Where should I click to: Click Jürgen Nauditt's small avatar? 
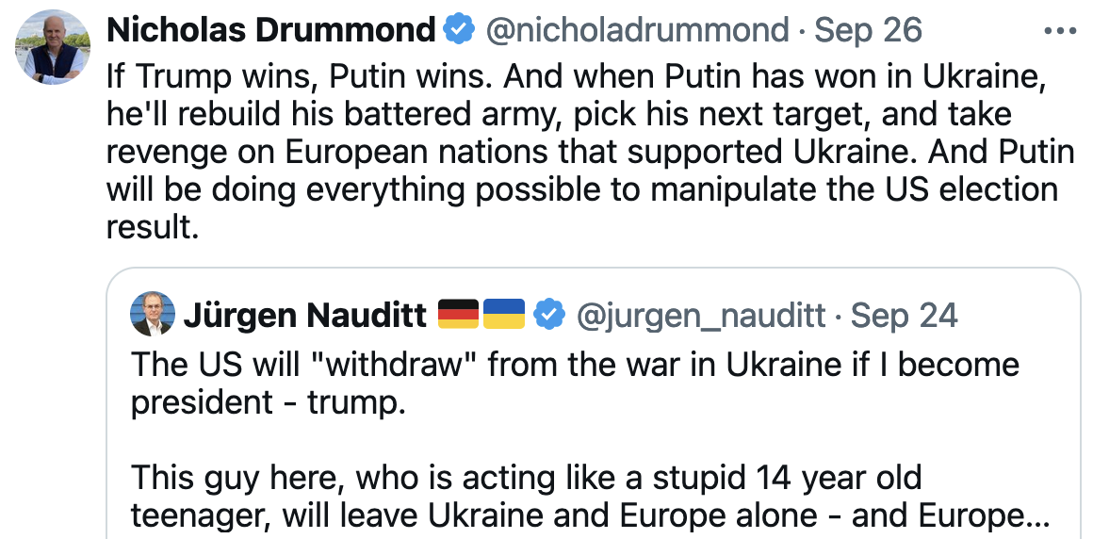(152, 314)
